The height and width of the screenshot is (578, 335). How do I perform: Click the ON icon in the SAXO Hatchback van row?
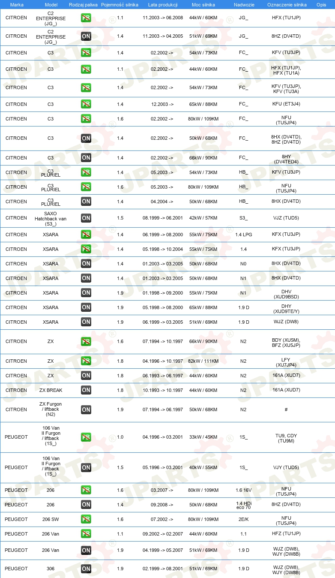(86, 218)
